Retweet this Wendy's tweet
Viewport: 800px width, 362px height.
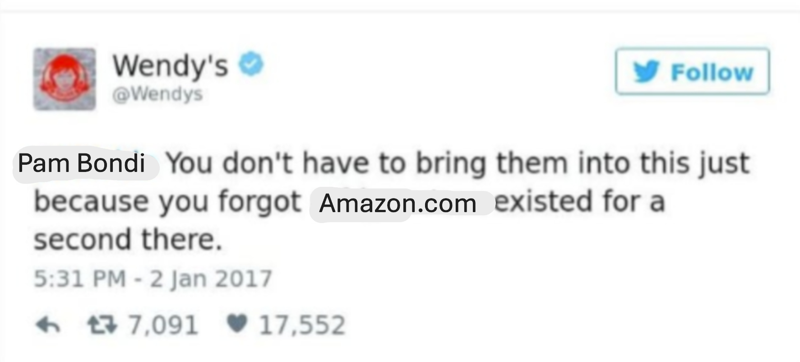(102, 325)
